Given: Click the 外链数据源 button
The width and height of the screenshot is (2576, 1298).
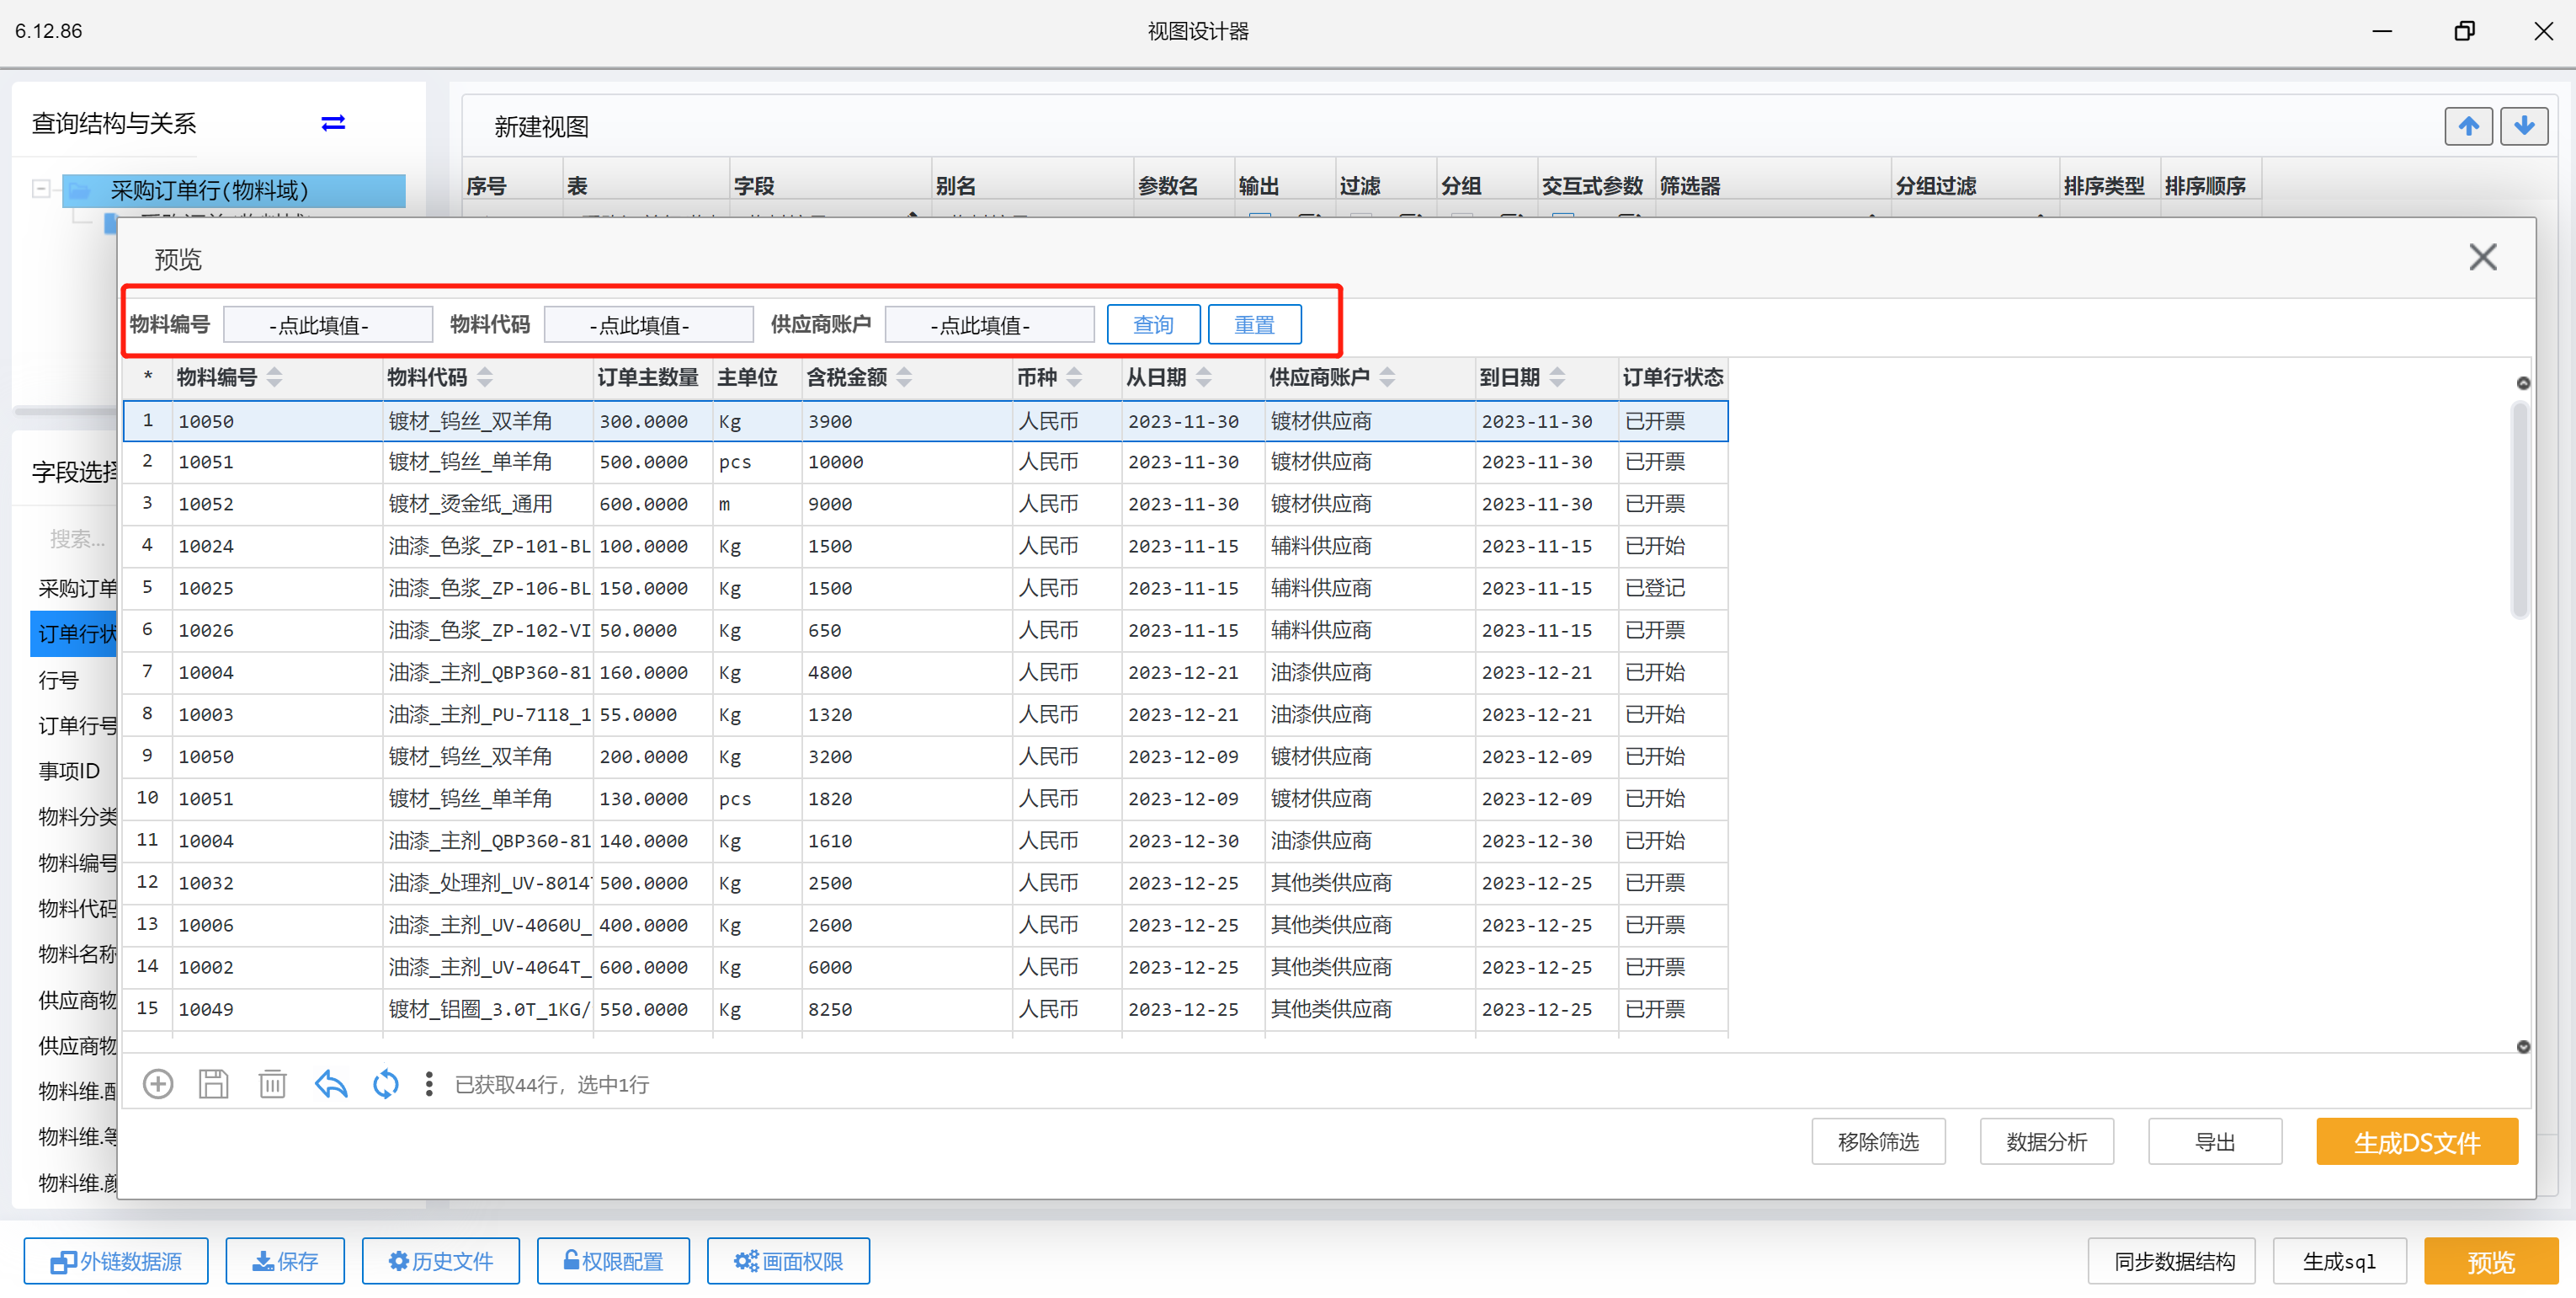Looking at the screenshot, I should [x=116, y=1261].
